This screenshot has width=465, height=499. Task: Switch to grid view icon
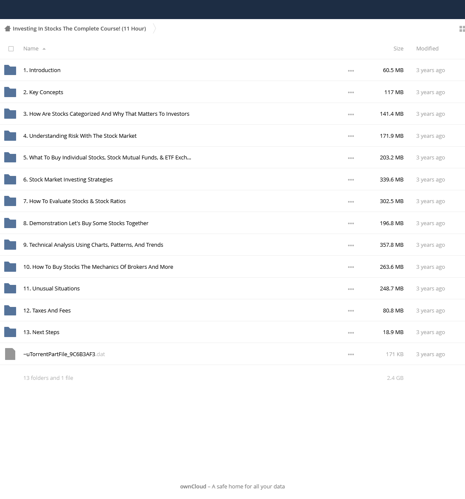tap(462, 29)
